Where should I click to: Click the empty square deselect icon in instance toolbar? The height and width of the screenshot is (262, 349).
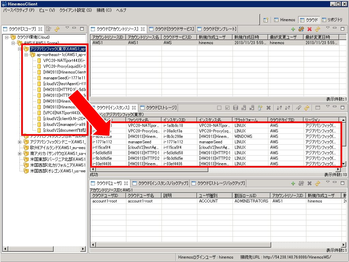(219, 108)
